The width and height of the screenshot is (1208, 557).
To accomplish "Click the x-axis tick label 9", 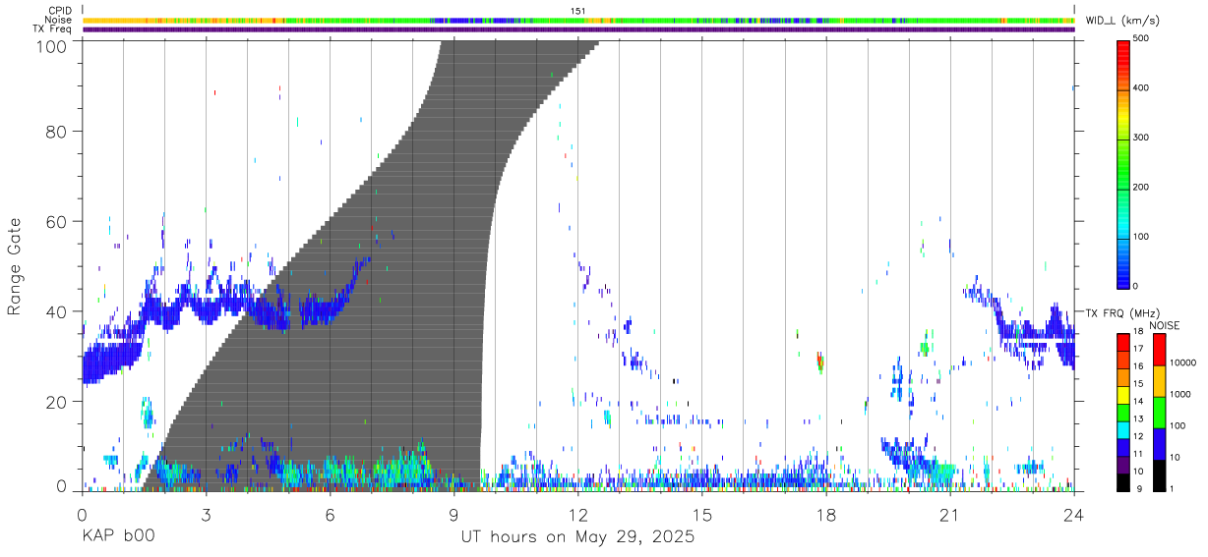I will coord(453,514).
